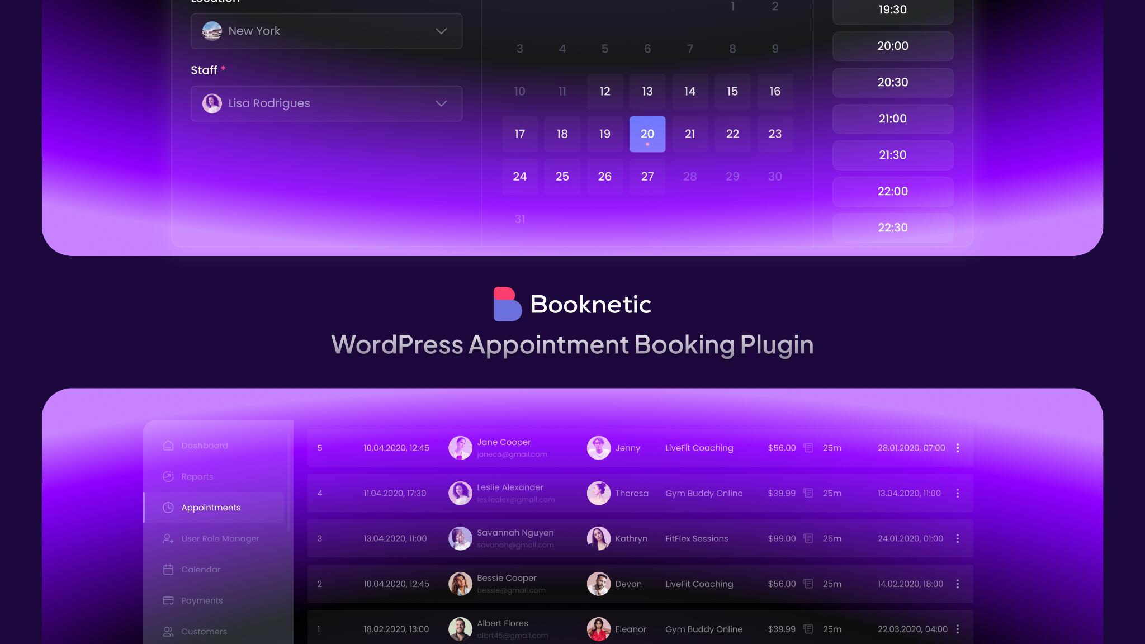Select day 24 on the calendar

[520, 177]
